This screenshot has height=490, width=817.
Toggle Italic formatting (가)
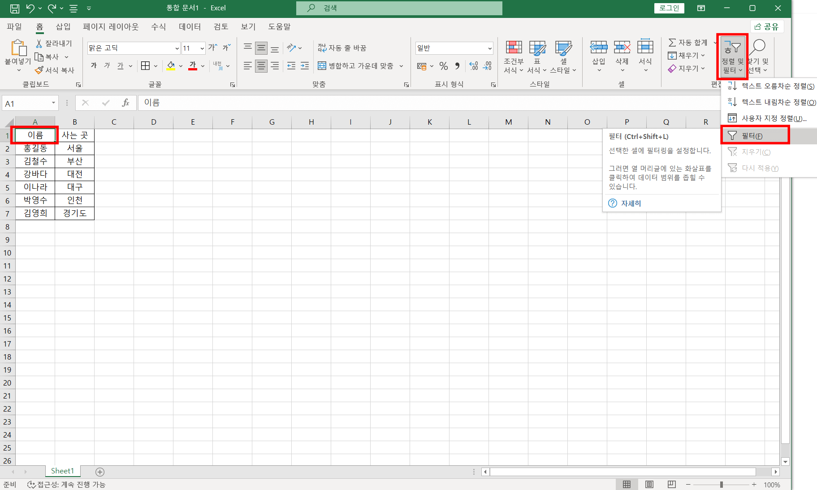107,66
